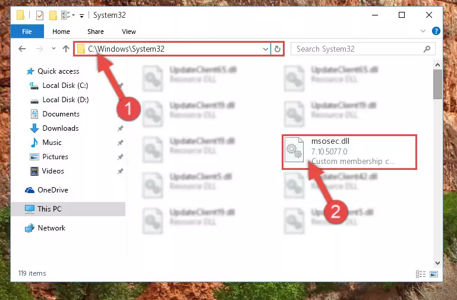The width and height of the screenshot is (457, 300).
Task: Click the folder icon in the title bar
Action: point(20,15)
